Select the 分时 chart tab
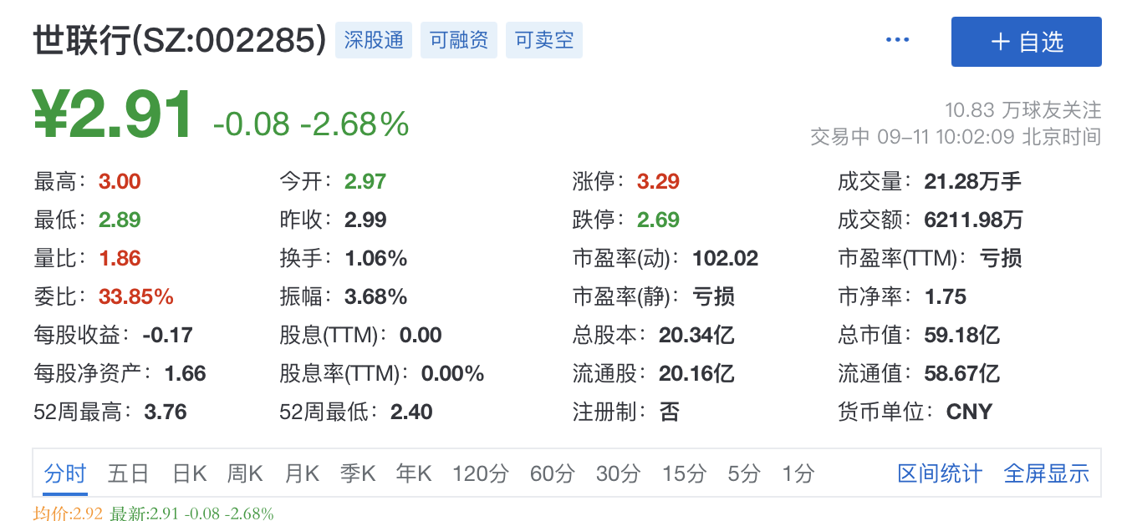The image size is (1132, 521). coord(65,474)
